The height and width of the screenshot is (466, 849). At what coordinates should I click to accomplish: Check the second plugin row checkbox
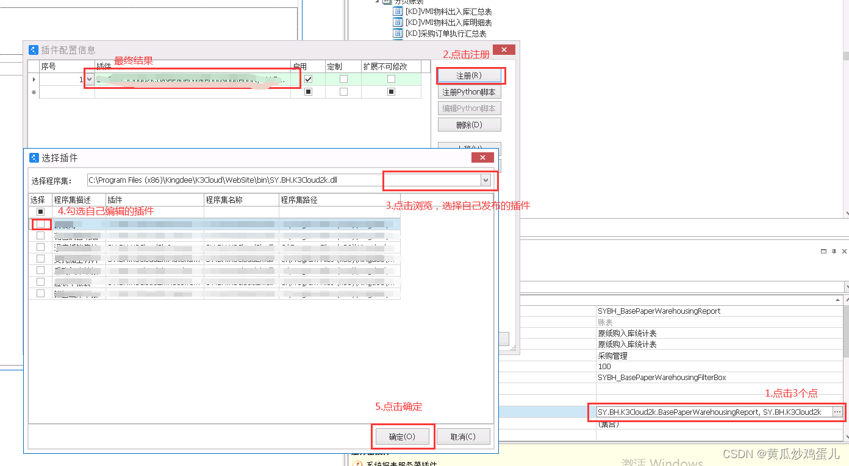click(40, 236)
